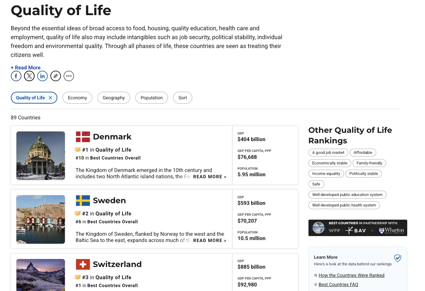Remove the Quality of Life filter
The width and height of the screenshot is (425, 291).
tap(50, 98)
